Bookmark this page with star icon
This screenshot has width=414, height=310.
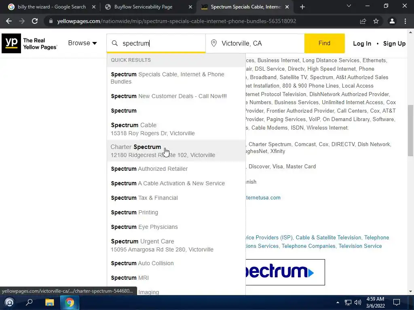click(x=376, y=21)
